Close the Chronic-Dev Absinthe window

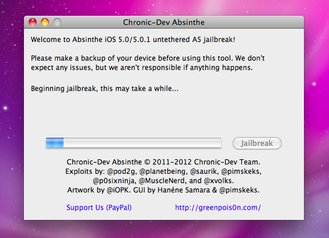pyautogui.click(x=33, y=22)
